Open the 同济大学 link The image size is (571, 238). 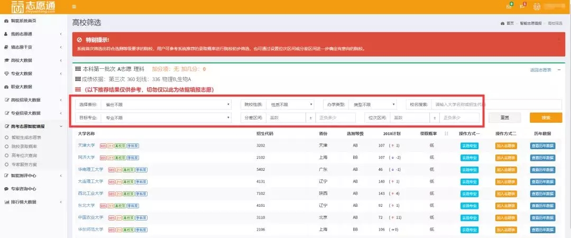pos(86,158)
